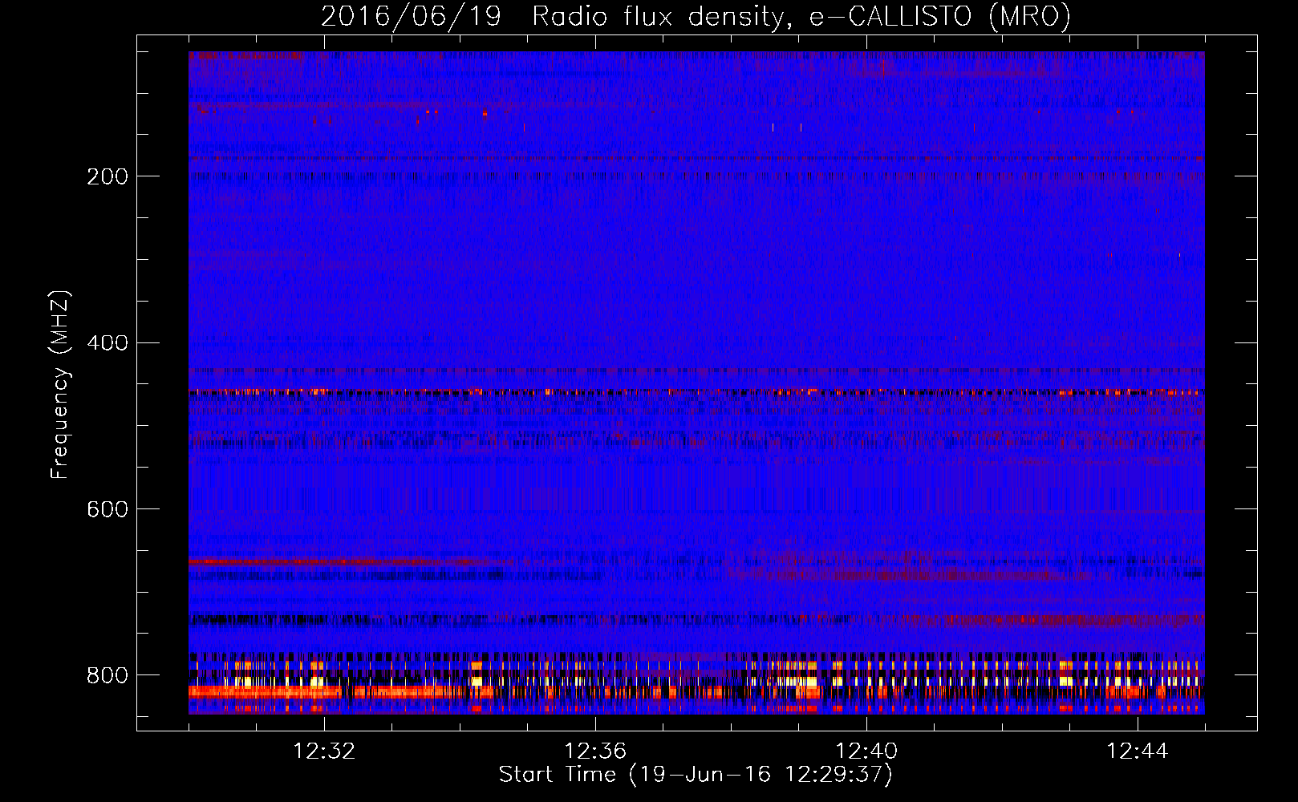Click the 'Frequency (MHZ)' axis label
Image resolution: width=1298 pixels, height=802 pixels.
(x=60, y=384)
